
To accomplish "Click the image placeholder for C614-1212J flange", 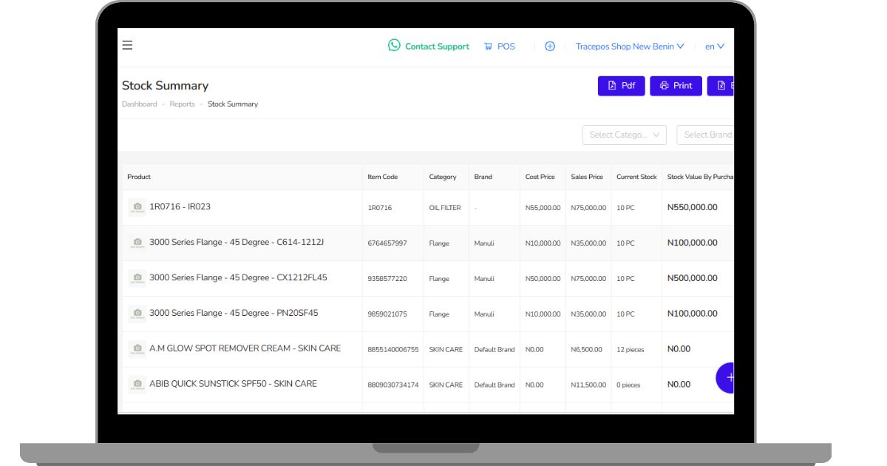I will [x=137, y=243].
